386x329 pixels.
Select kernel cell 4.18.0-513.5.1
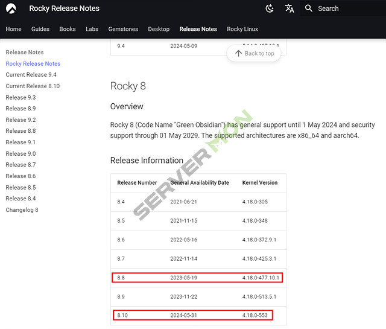tap(259, 296)
